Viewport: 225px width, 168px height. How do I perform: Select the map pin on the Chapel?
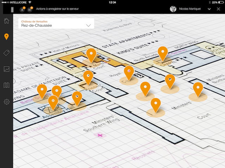click(x=163, y=54)
